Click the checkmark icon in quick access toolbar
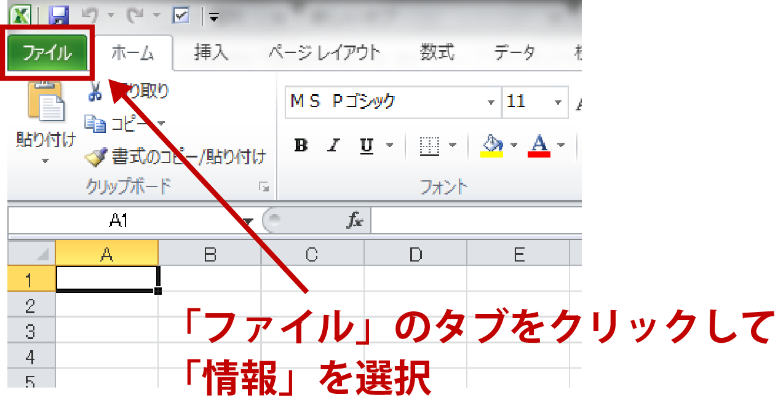The image size is (778, 408). [x=181, y=15]
